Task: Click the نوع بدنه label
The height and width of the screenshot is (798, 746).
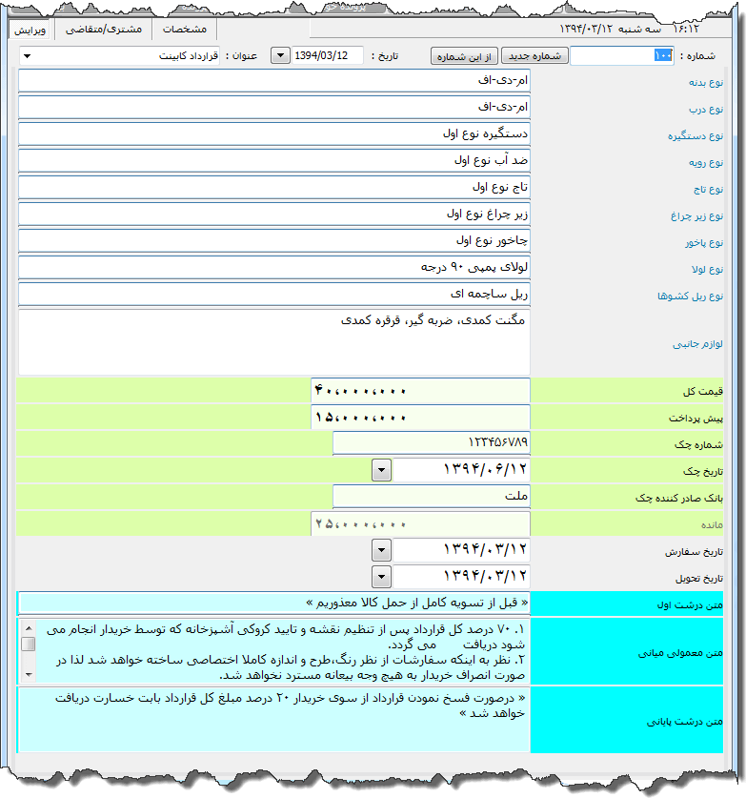Action: [706, 82]
